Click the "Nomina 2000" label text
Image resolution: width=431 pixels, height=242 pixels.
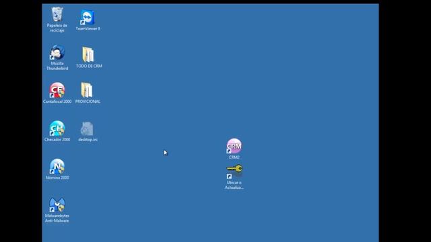(x=57, y=177)
